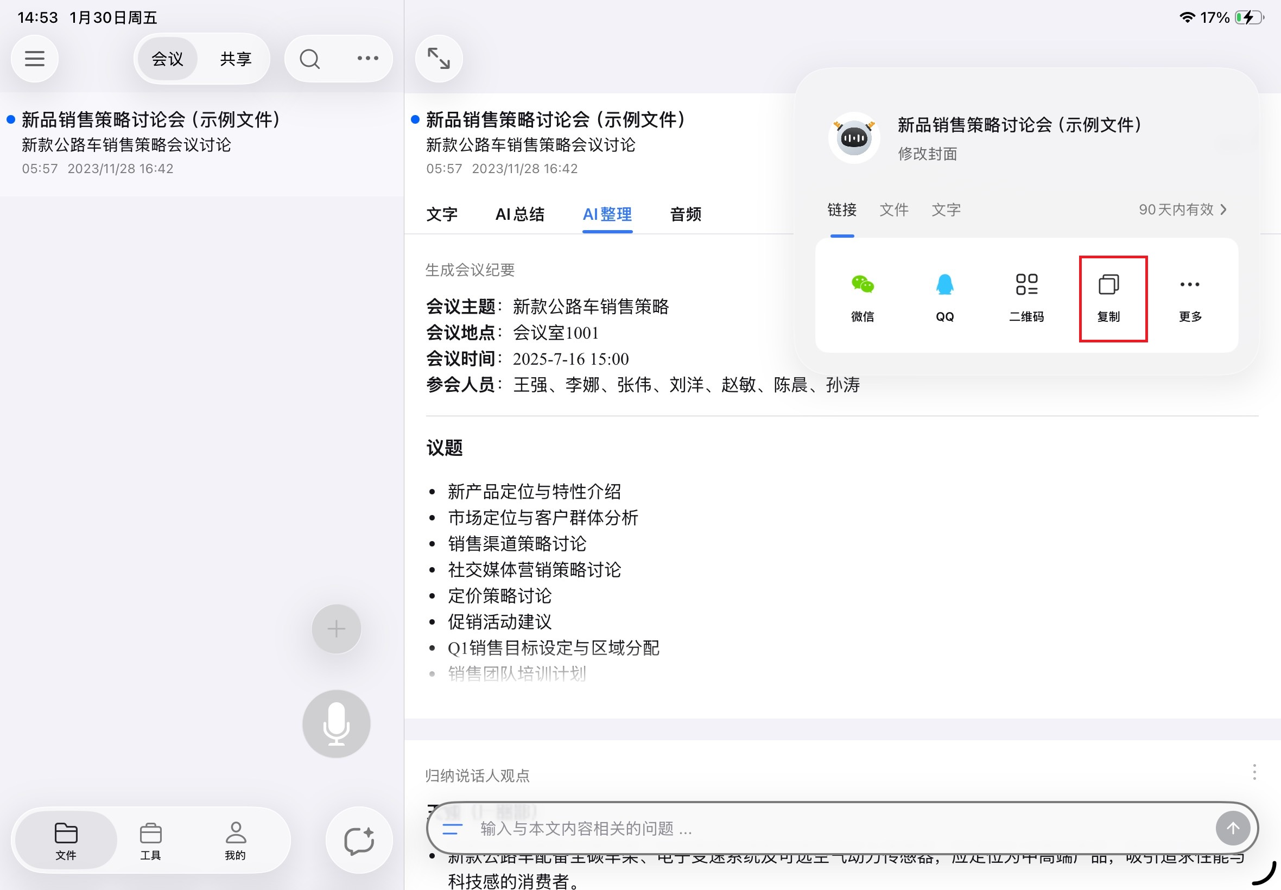Open the QR code sharing option
Image resolution: width=1281 pixels, height=890 pixels.
point(1026,284)
